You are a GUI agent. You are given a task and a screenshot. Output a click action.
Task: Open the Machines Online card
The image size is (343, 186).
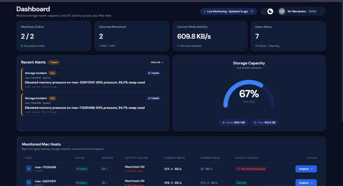pyautogui.click(x=54, y=36)
